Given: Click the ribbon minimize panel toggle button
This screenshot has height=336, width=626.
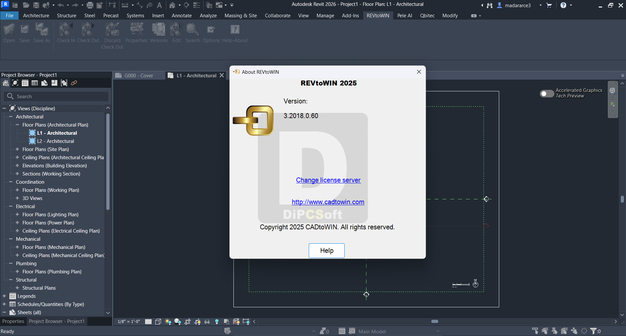Looking at the screenshot, I should [x=474, y=16].
